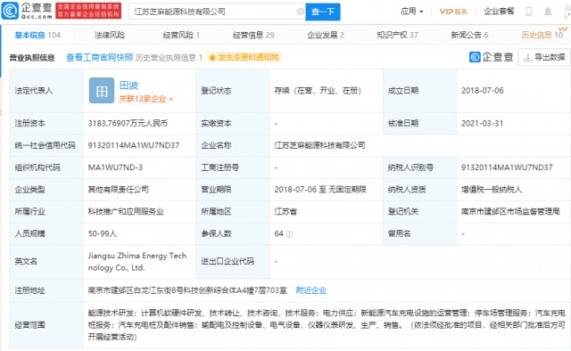Select approval date 2021-03-31

482,123
